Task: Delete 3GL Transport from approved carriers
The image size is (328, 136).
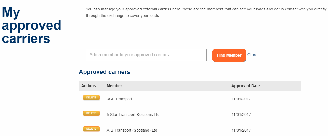Action: pos(91,98)
